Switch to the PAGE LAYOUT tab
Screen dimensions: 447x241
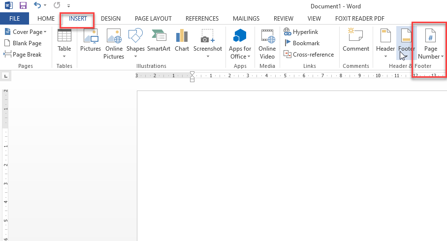pos(153,19)
